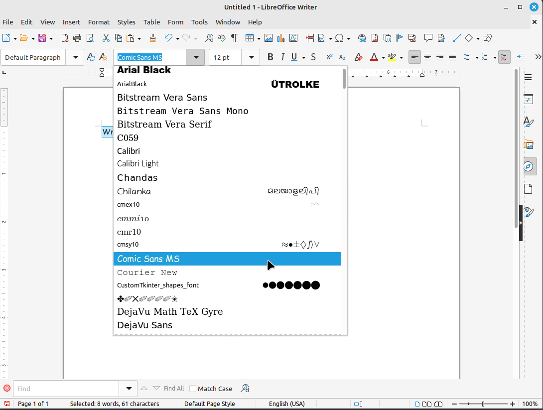Expand the font size dropdown
The image size is (543, 410).
(252, 57)
